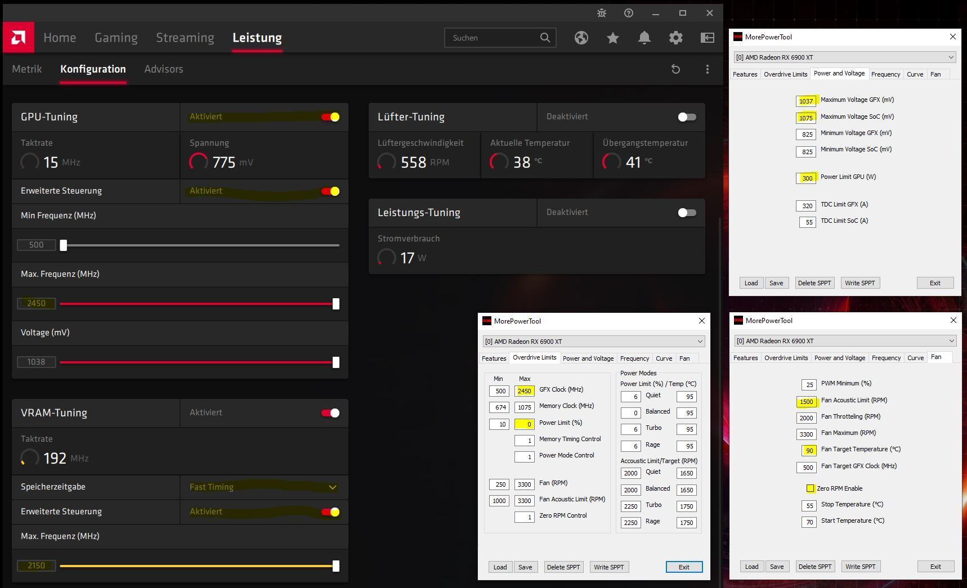
Task: Click the AMD logo icon
Action: pos(19,38)
